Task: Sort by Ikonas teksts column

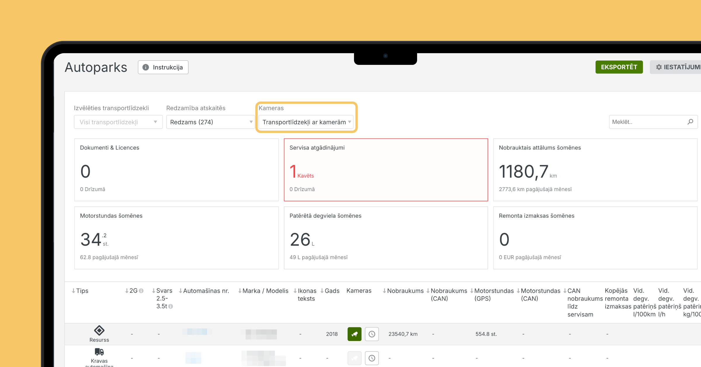Action: (305, 295)
